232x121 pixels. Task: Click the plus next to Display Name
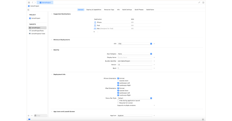pyautogui.click(x=154, y=57)
